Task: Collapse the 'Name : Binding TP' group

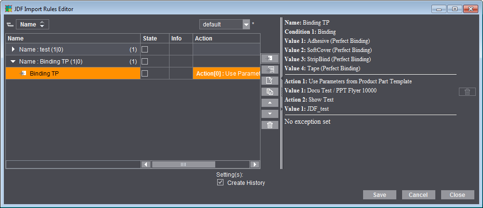Action: (13, 62)
